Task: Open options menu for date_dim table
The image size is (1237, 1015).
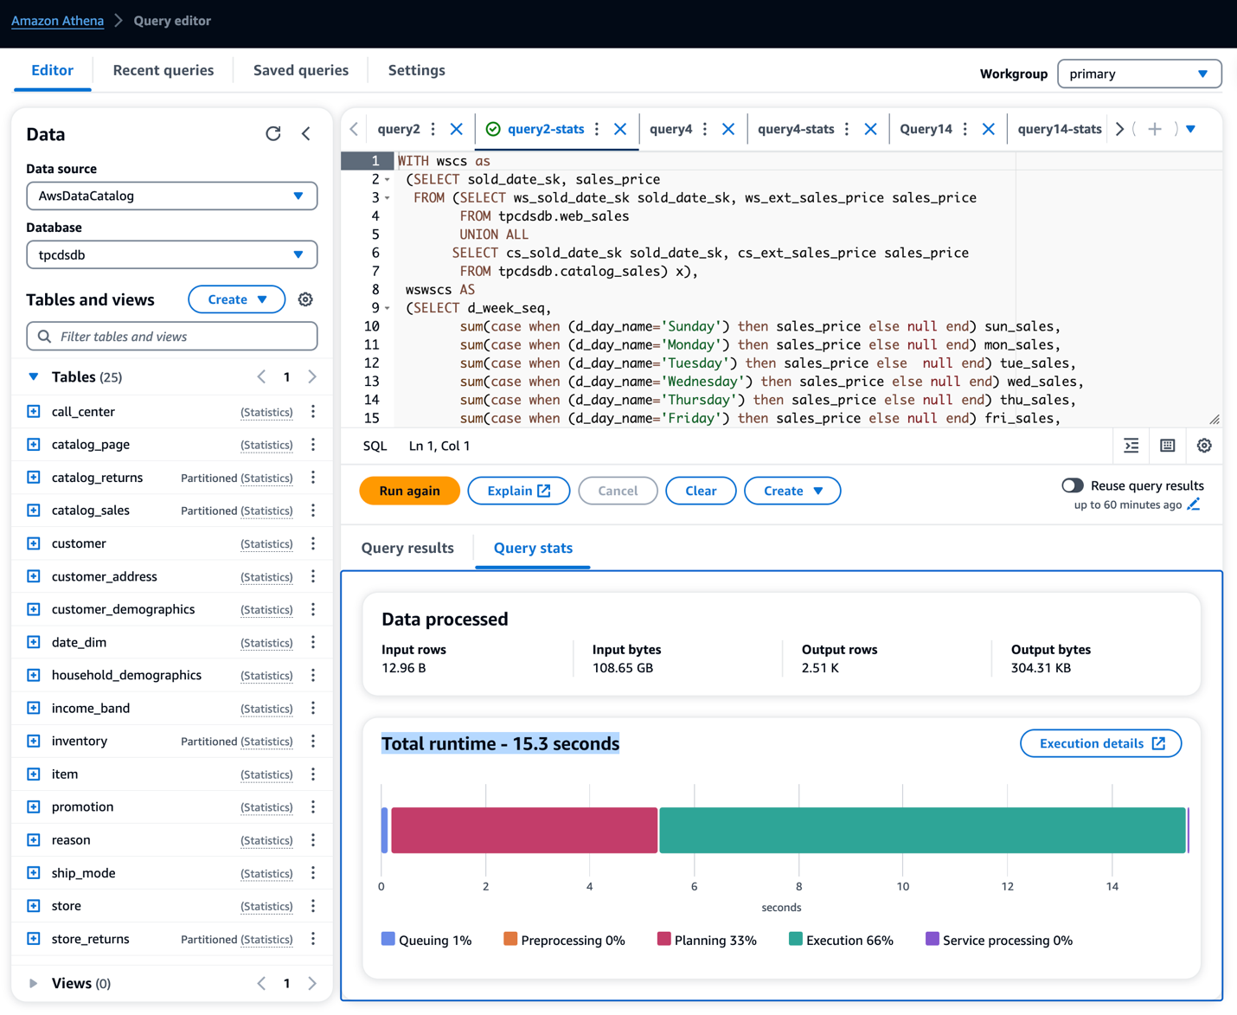Action: point(313,642)
